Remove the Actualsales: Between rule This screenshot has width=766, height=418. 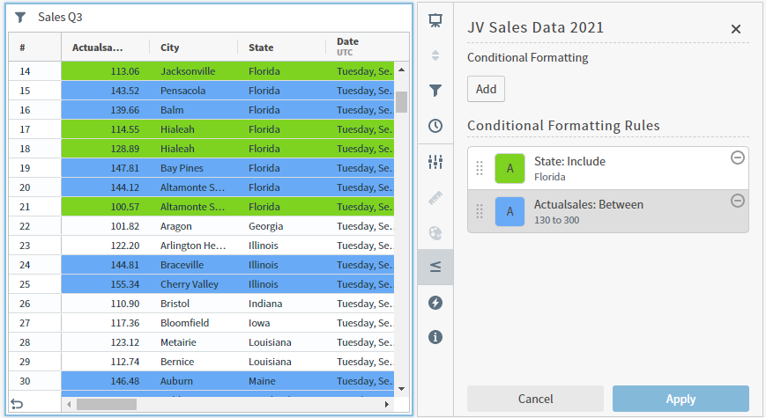(x=737, y=201)
